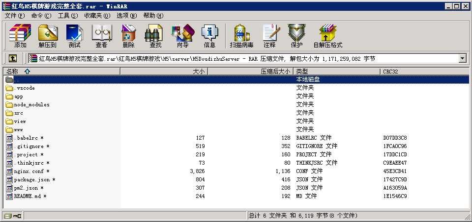The image size is (472, 222).
Task: Select the node_modules folder
Action: pos(31,104)
